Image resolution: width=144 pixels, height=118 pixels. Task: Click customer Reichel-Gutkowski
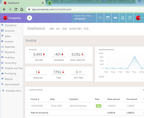click(78, 106)
